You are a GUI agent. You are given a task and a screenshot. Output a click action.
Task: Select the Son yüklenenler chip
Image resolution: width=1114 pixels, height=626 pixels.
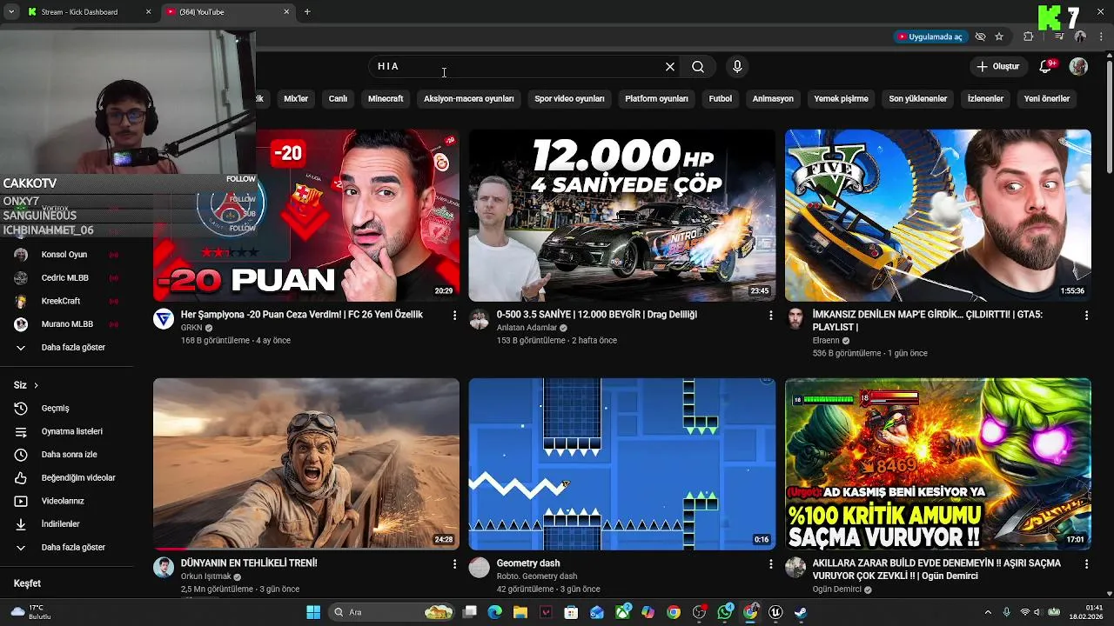tap(917, 99)
